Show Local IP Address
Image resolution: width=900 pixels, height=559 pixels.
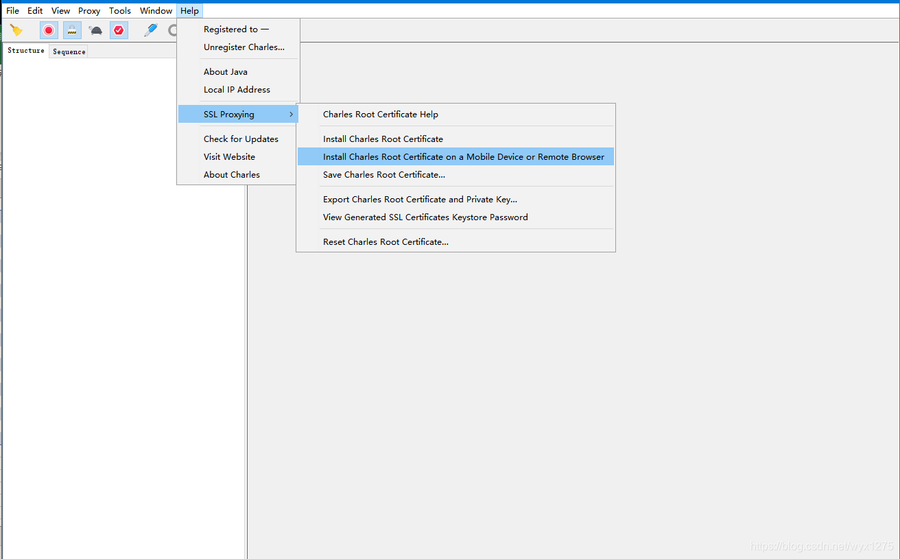coord(238,90)
